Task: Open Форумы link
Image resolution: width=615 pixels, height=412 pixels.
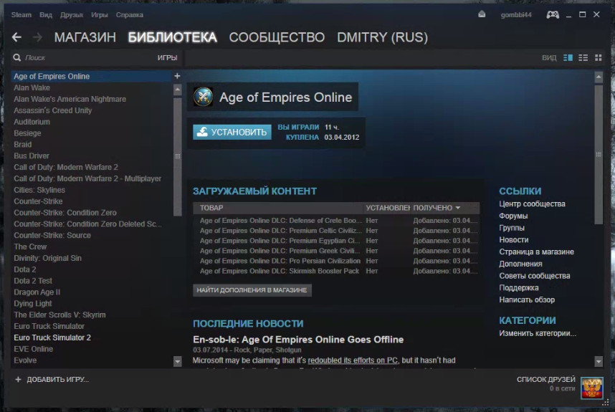Action: pos(513,216)
